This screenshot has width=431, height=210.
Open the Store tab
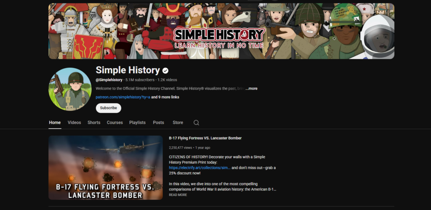(178, 122)
